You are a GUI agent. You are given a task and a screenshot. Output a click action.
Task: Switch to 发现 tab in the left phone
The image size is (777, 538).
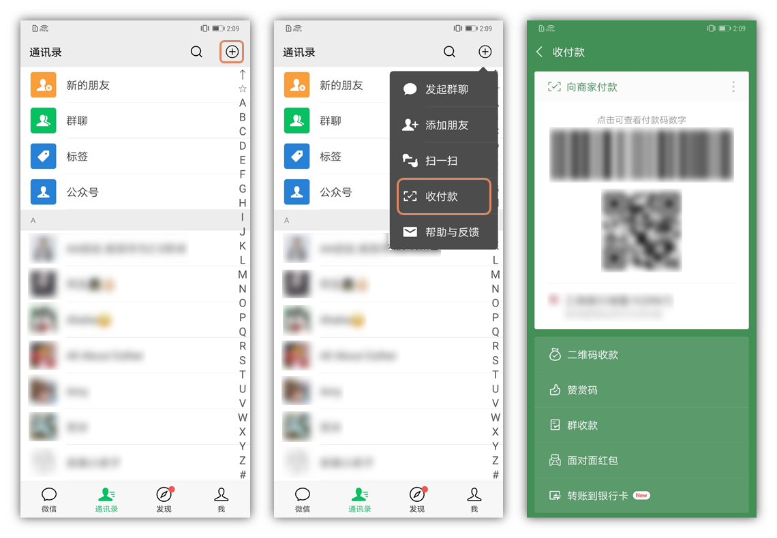coord(164,500)
